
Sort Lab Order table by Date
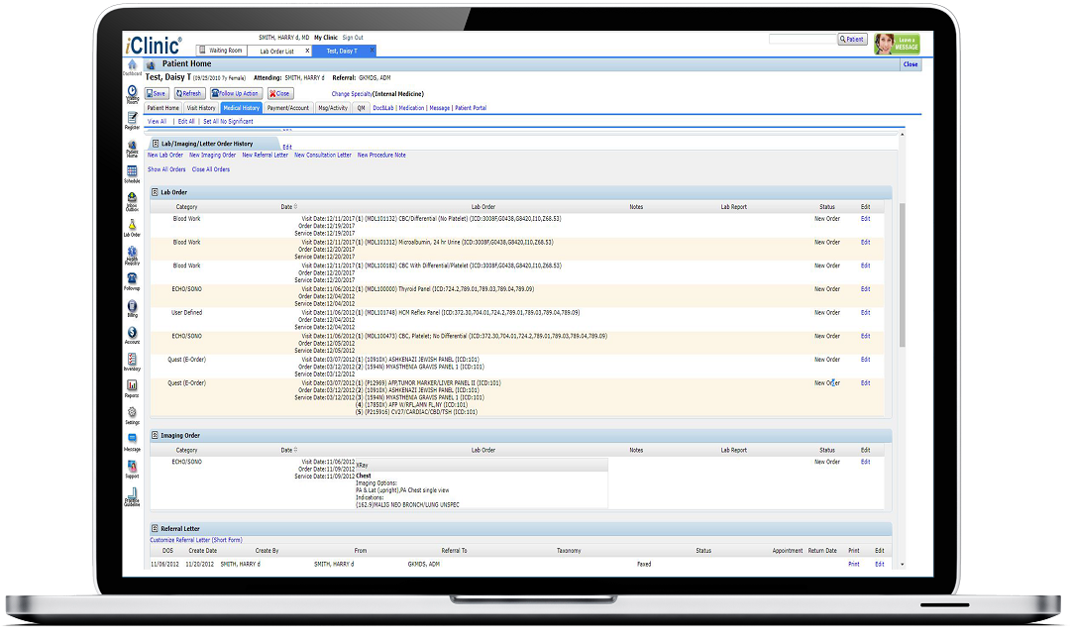(x=287, y=207)
